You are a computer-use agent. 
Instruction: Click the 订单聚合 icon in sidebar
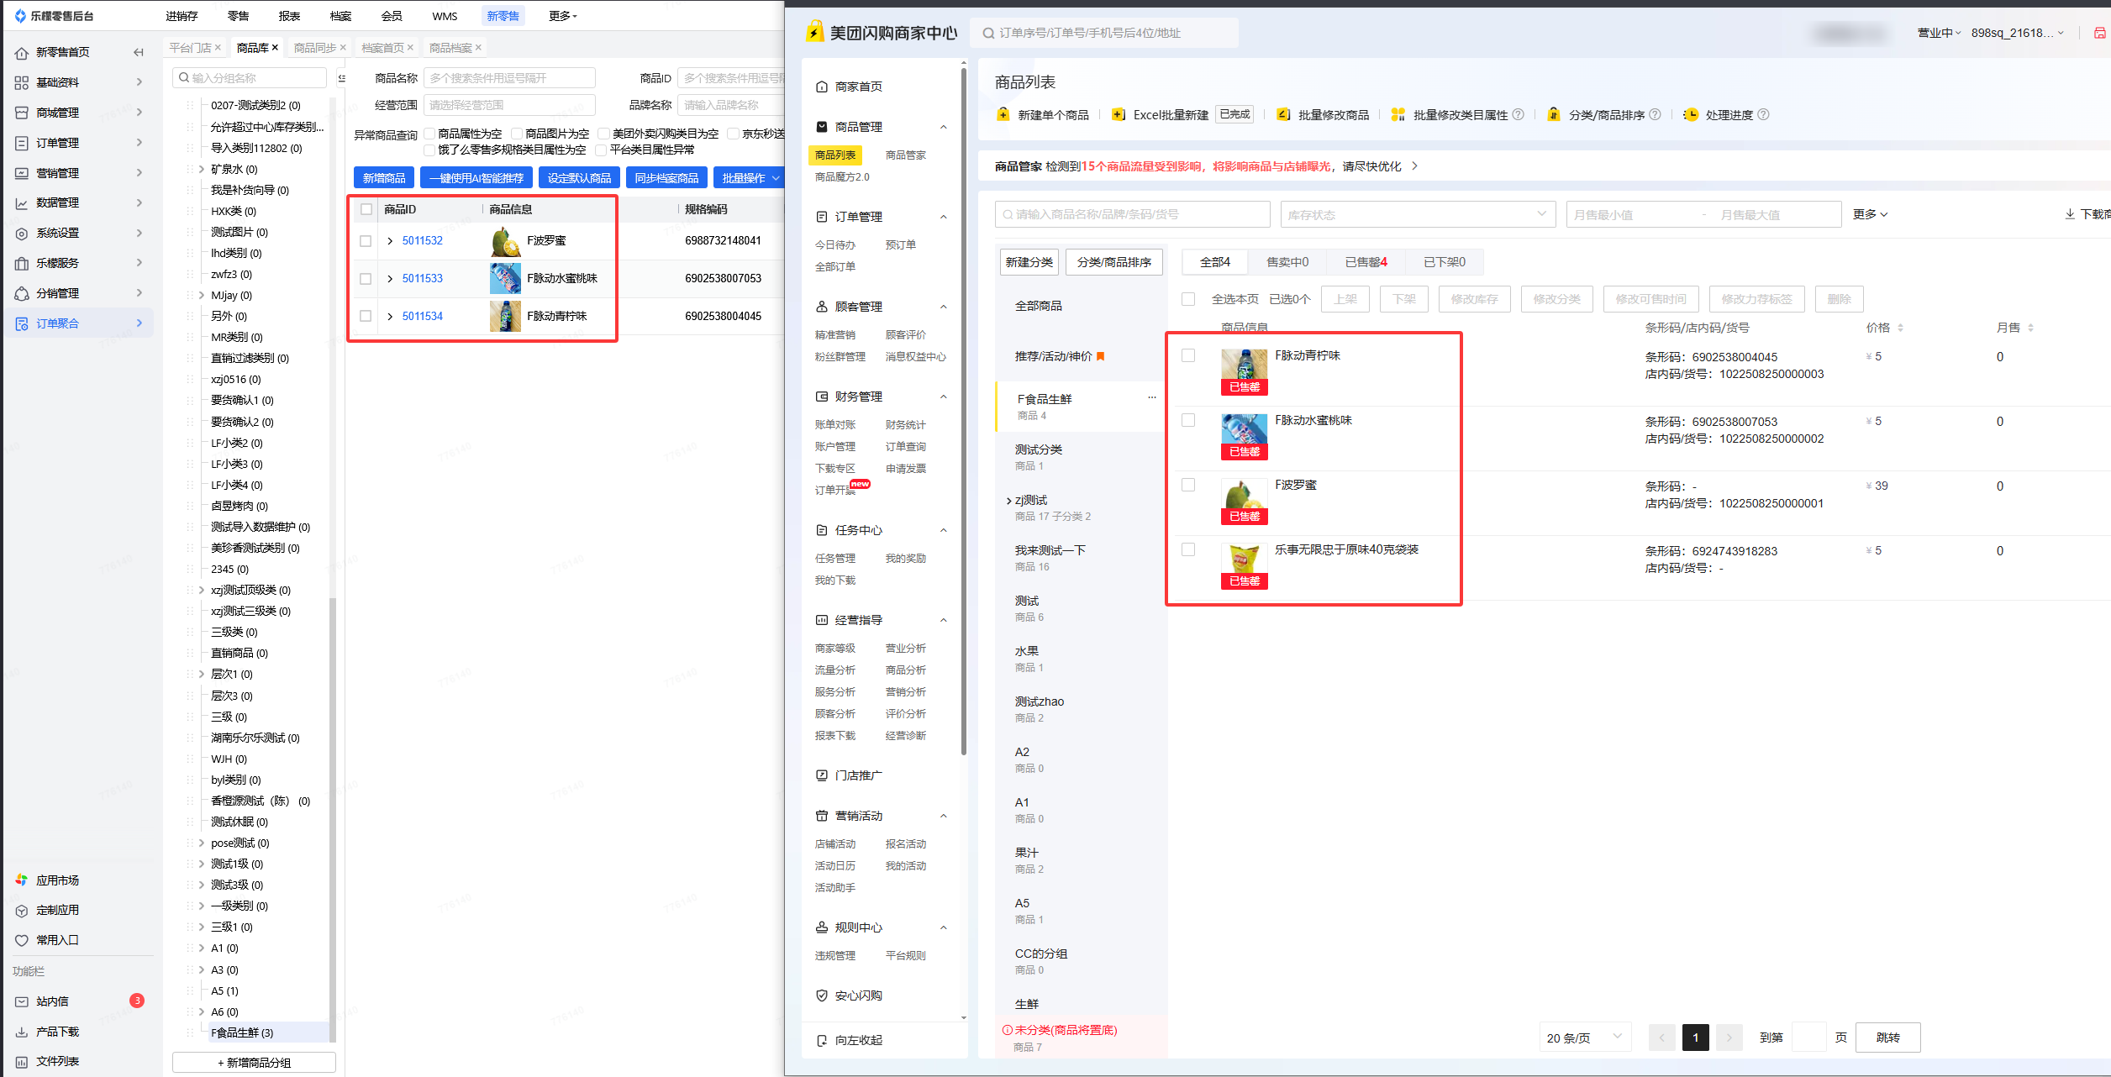click(22, 323)
